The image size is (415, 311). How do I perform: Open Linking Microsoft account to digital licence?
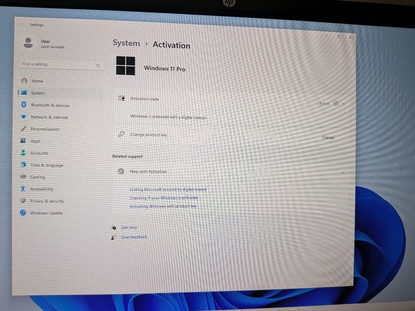pos(168,190)
